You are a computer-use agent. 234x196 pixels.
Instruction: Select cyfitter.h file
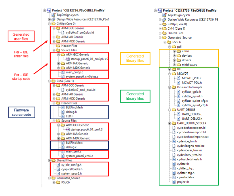coord(183,164)
